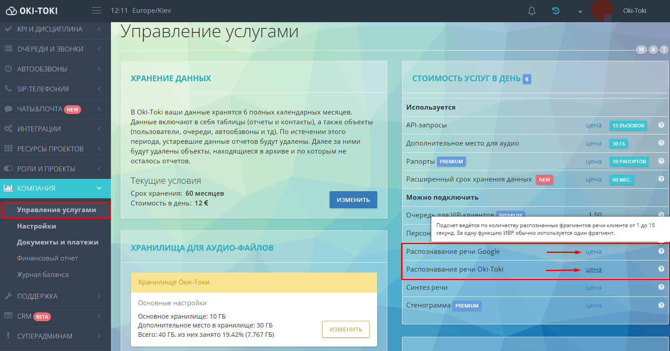Image resolution: width=670 pixels, height=351 pixels.
Task: Expand ИНТЕГРАЦИИ menu section
Action: point(55,129)
